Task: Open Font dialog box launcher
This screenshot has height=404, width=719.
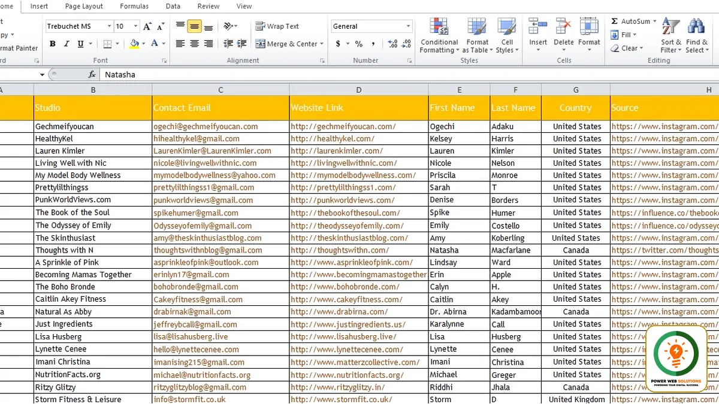Action: click(164, 60)
